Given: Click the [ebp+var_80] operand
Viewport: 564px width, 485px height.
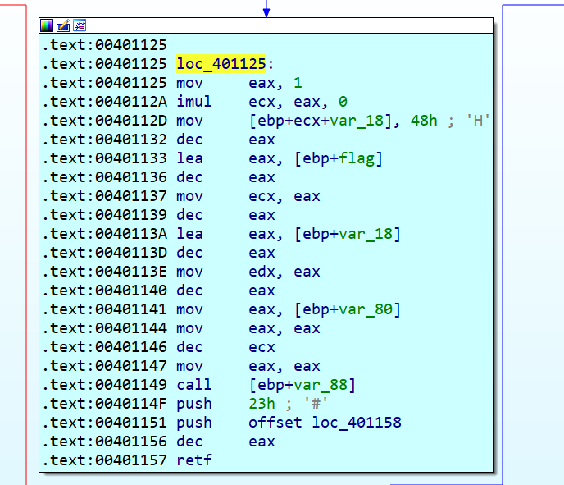Looking at the screenshot, I should [347, 309].
